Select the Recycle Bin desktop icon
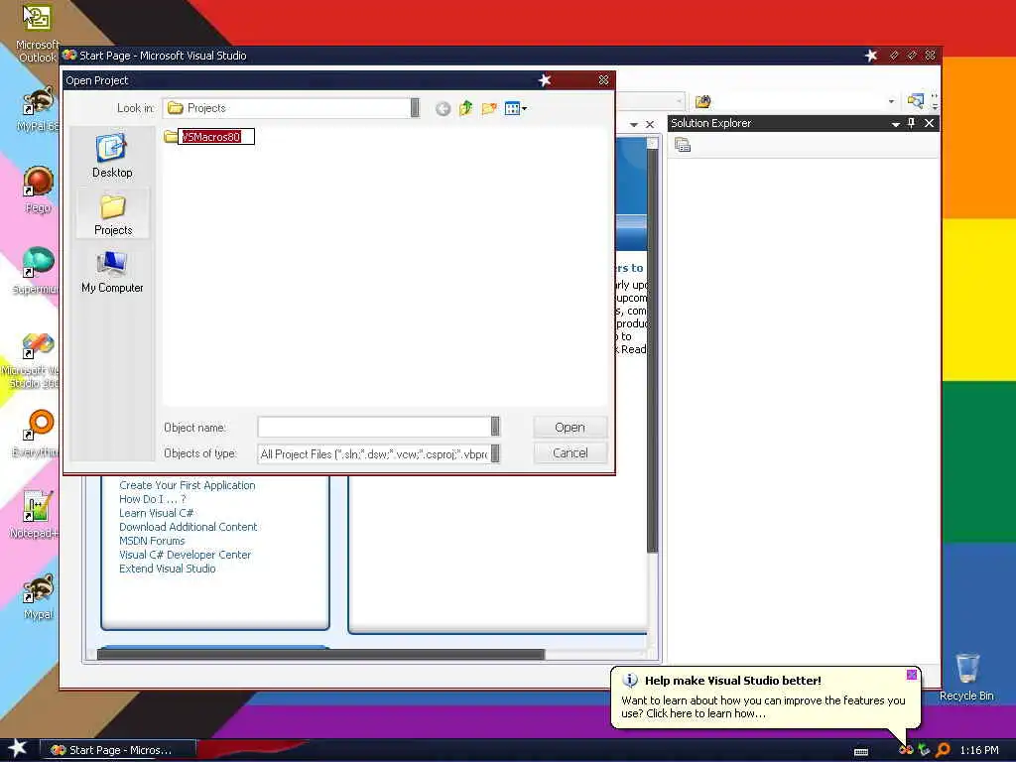Viewport: 1016px width, 762px height. (966, 677)
